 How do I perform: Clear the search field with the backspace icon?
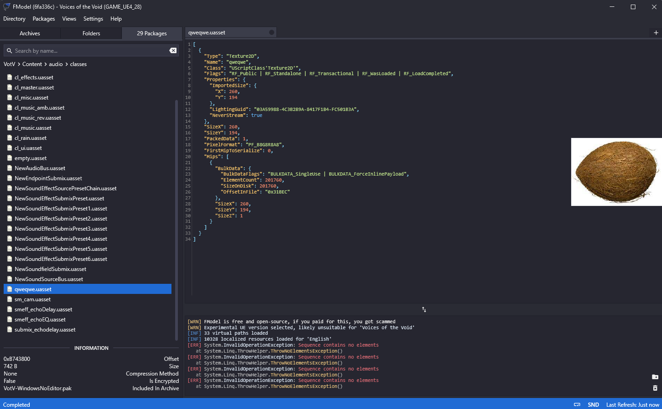tap(173, 50)
